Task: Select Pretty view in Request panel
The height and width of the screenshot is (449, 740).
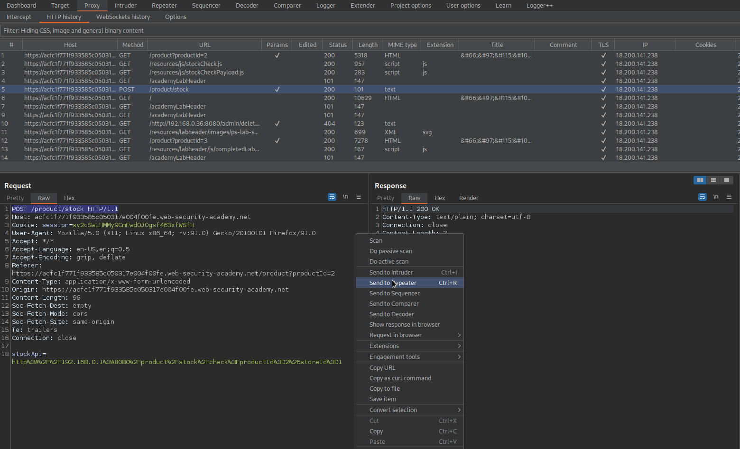Action: pos(15,198)
